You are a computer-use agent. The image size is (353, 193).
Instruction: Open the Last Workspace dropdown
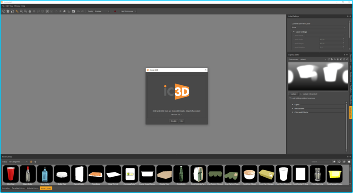128,11
